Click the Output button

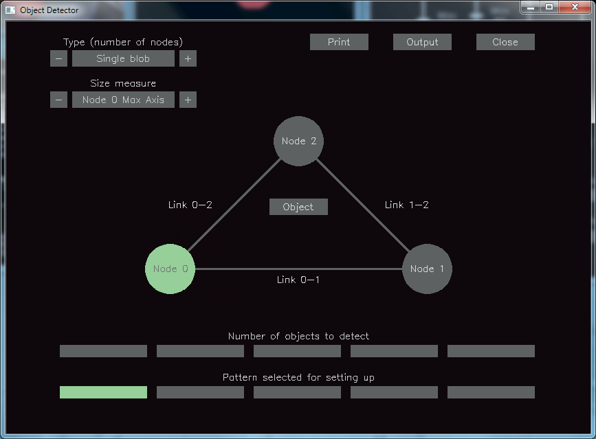coord(422,42)
